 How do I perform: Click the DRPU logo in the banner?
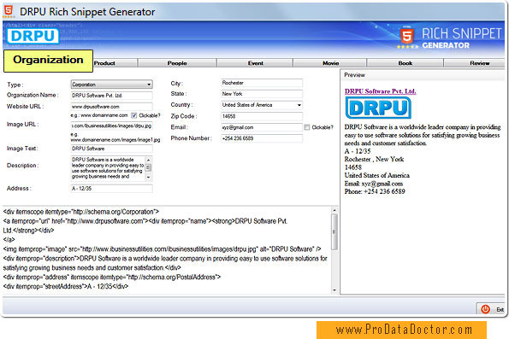click(33, 36)
